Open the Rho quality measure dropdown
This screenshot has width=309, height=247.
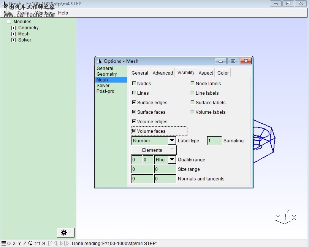pyautogui.click(x=172, y=160)
